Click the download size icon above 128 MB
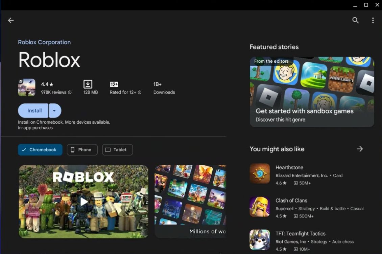382x254 pixels. coord(88,84)
